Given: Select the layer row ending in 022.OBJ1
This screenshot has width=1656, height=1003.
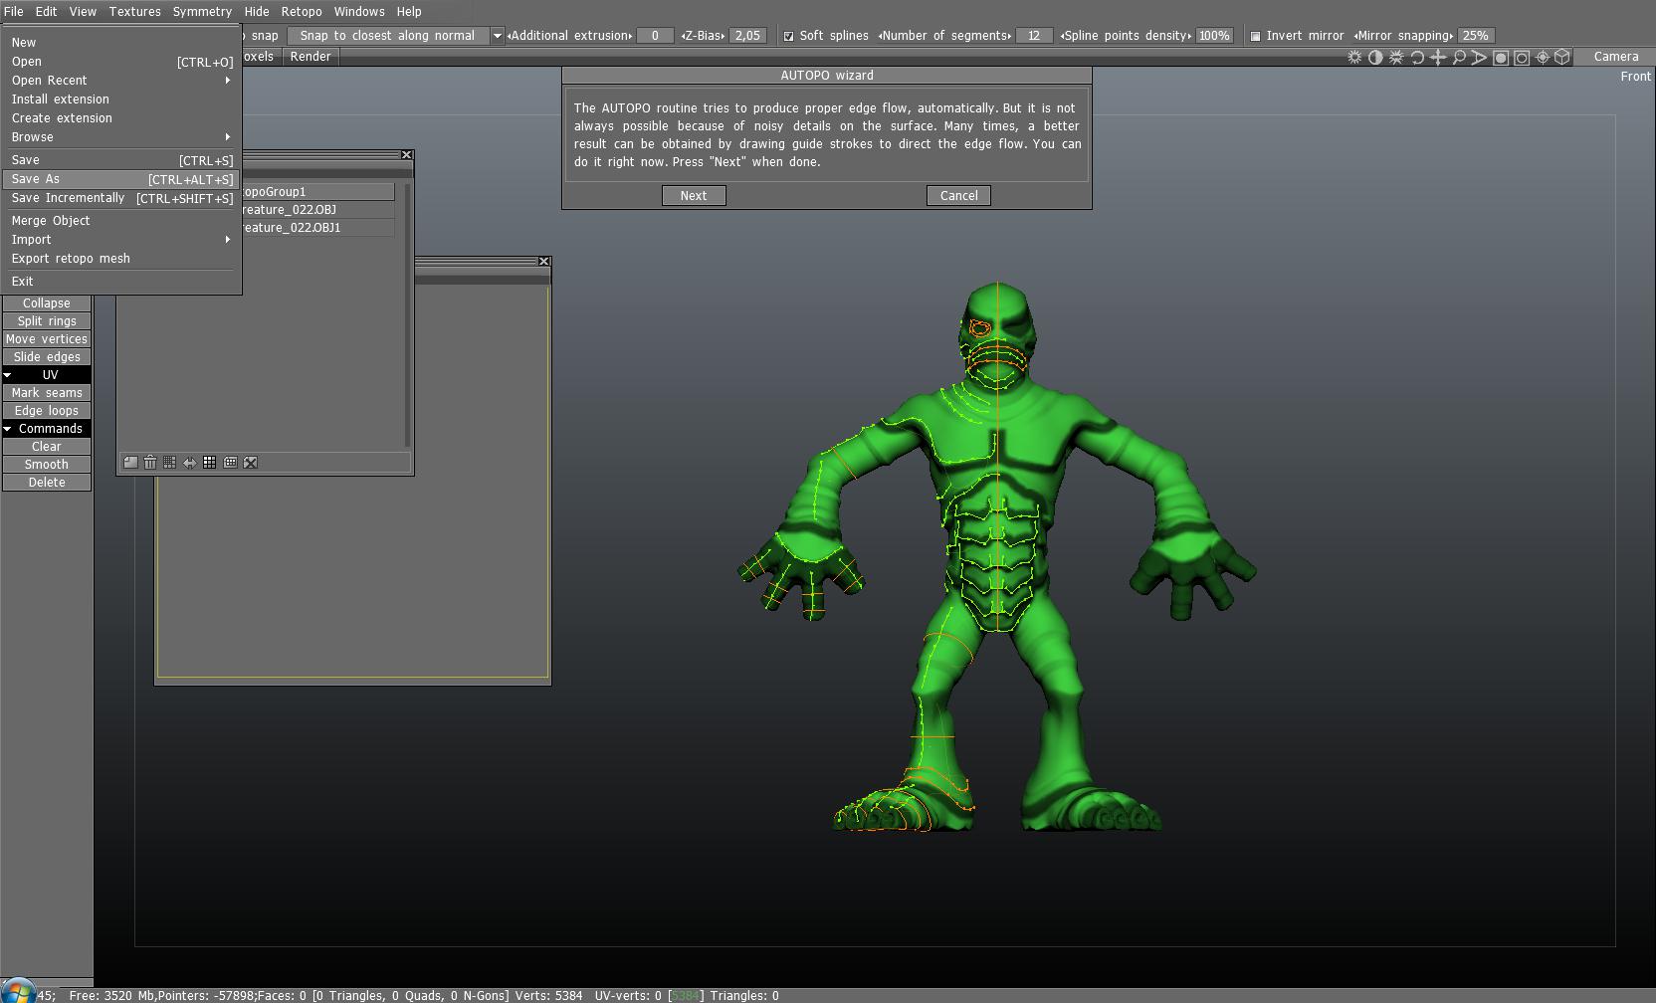Looking at the screenshot, I should pos(316,228).
